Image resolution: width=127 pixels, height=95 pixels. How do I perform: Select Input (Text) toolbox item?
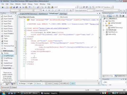coord(7,21)
